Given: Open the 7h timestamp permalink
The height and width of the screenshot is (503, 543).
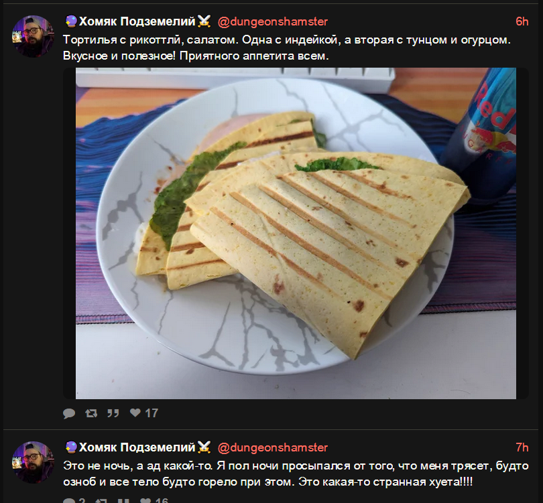Looking at the screenshot, I should click(522, 447).
